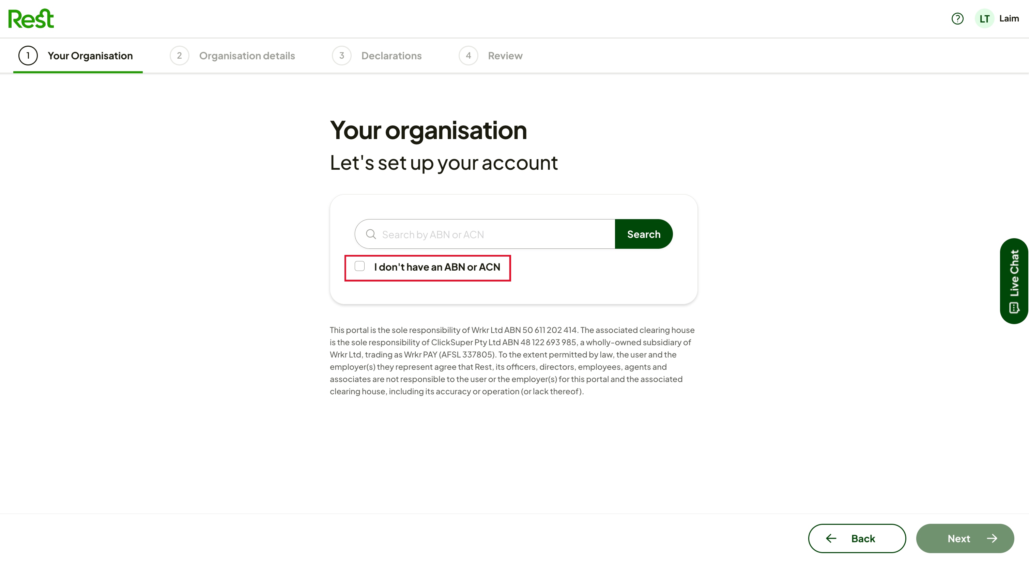Focus the Search by ABN or ACN field

point(485,234)
